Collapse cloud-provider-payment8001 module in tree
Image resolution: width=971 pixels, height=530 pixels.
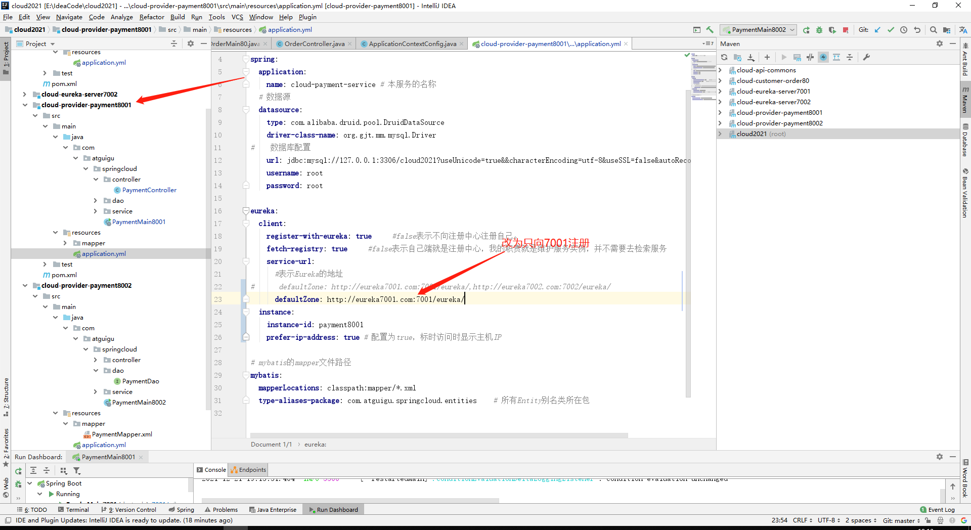coord(25,105)
